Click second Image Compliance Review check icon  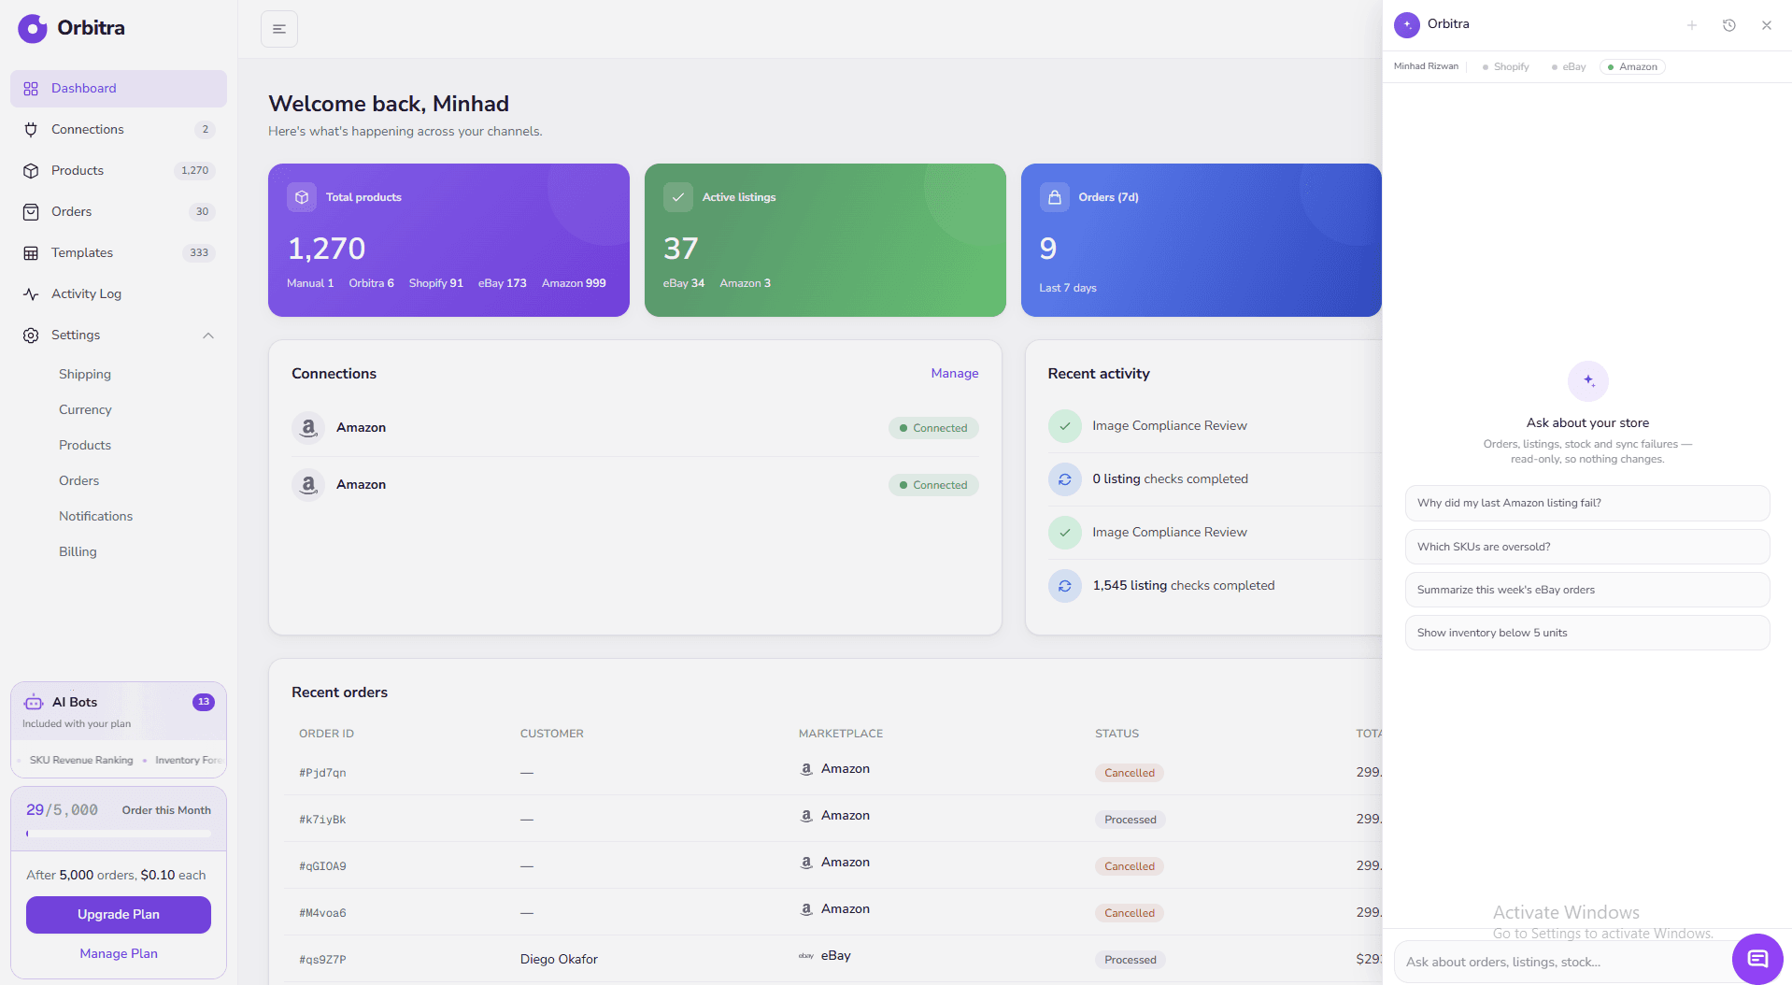tap(1065, 533)
